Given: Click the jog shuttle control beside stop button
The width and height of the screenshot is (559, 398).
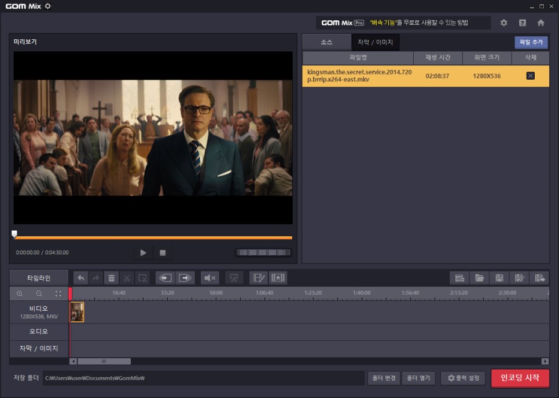Looking at the screenshot, I should click(x=263, y=253).
